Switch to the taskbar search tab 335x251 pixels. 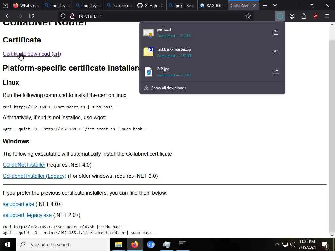click(x=120, y=6)
